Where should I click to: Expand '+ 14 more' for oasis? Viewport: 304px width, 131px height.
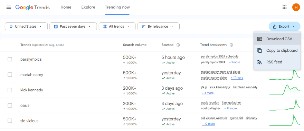click(230, 108)
